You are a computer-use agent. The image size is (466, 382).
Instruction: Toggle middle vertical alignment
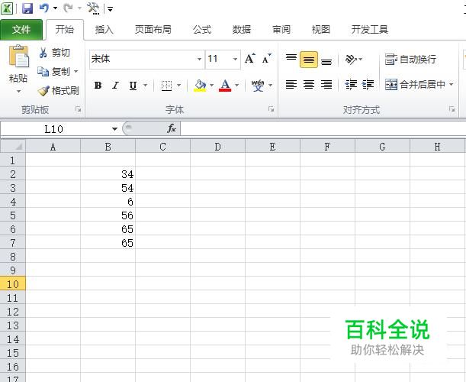coord(309,60)
